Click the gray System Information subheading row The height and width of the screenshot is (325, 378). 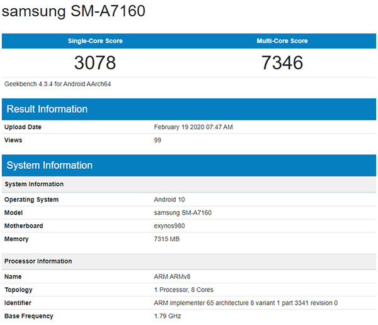pos(189,184)
